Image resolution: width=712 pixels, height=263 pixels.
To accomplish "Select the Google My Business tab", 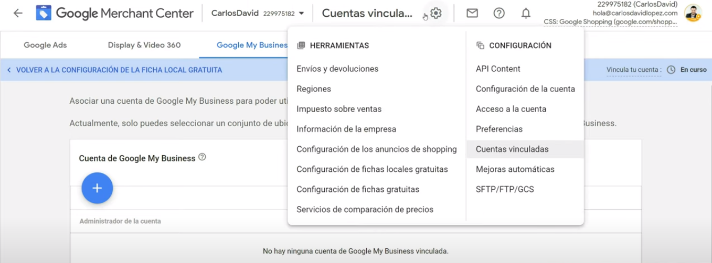I will coord(252,45).
